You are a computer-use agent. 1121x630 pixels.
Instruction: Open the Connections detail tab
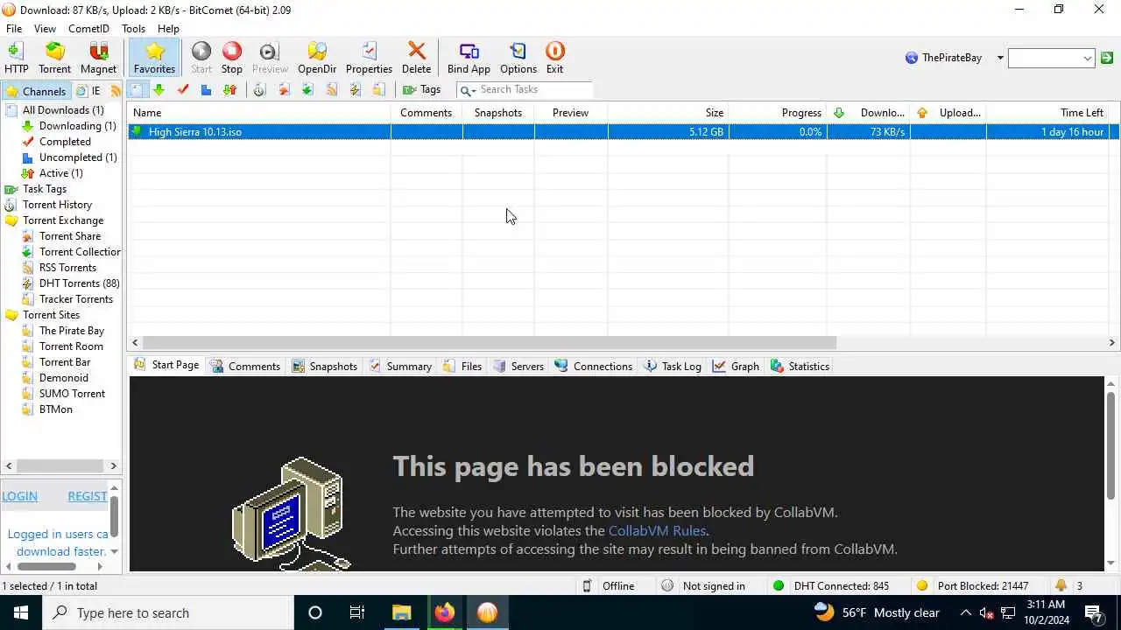(x=593, y=366)
